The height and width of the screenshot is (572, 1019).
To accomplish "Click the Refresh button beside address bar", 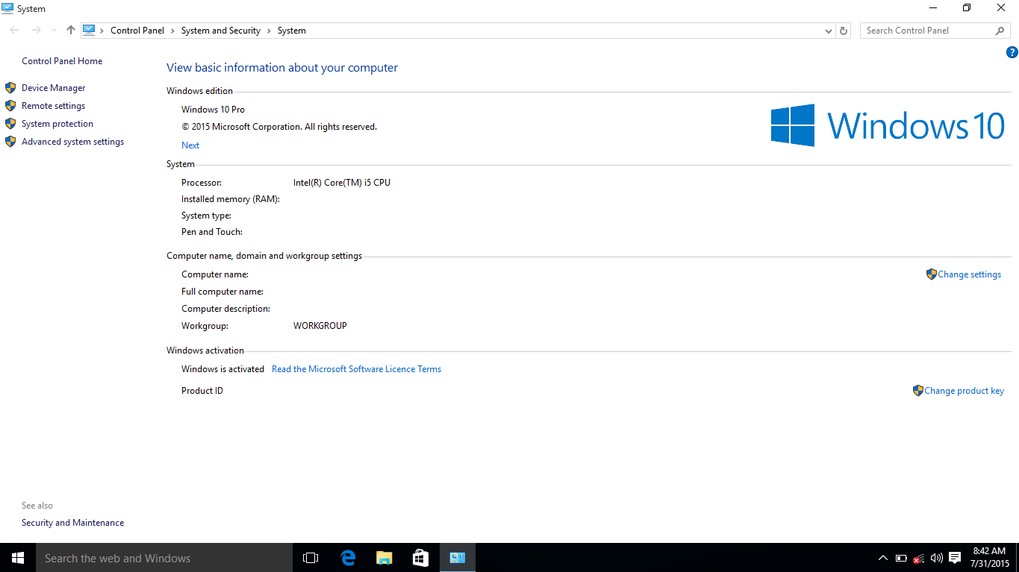I will pos(844,31).
